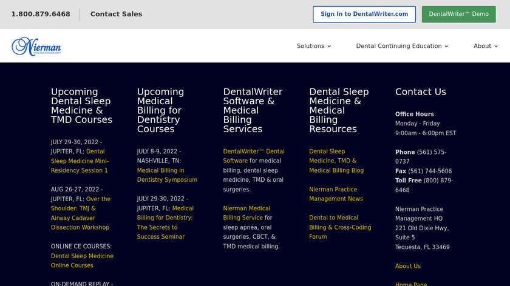Request the DentalWriter Demo
Image resolution: width=510 pixels, height=286 pixels.
click(458, 15)
